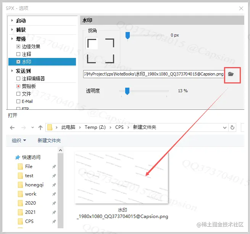Click the File folder icon
This screenshot has height=234, width=250.
[20, 167]
